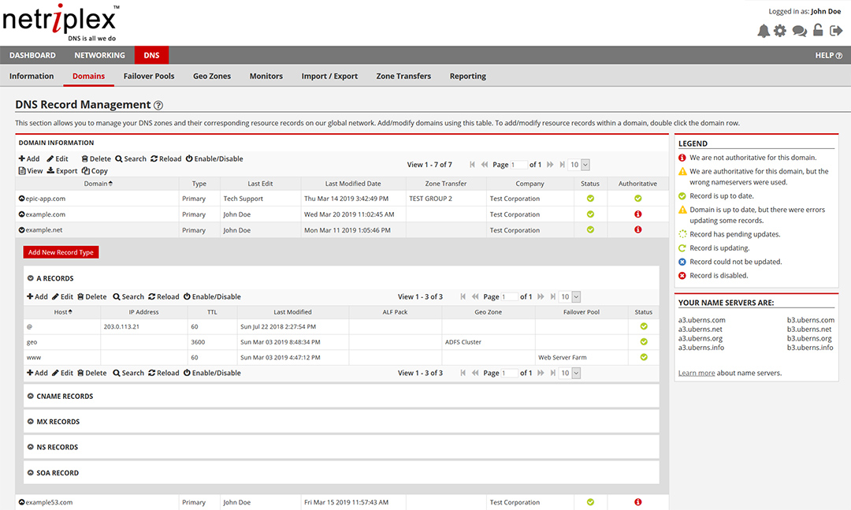The image size is (851, 510).
Task: Open the settings gear icon
Action: coord(780,31)
